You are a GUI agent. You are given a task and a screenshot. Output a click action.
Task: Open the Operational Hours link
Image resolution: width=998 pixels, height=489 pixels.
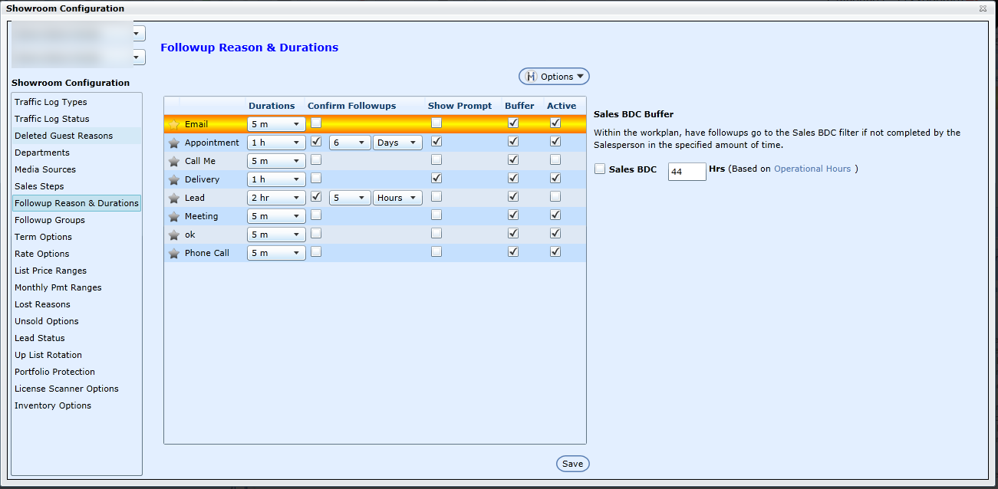point(812,169)
